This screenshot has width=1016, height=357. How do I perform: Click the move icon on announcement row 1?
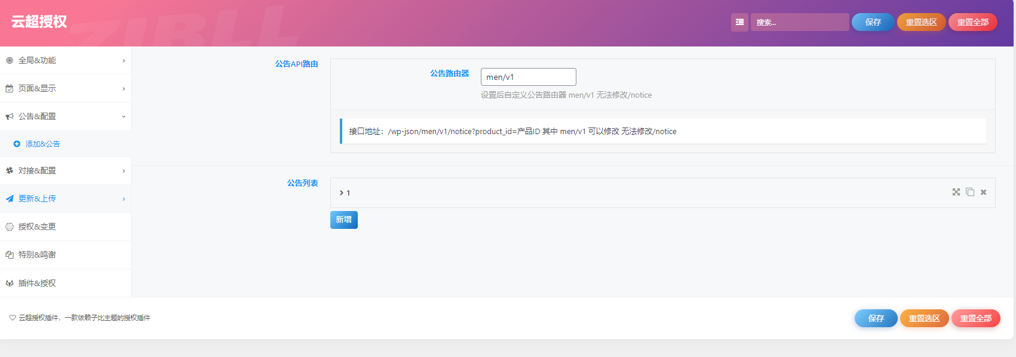click(x=956, y=192)
